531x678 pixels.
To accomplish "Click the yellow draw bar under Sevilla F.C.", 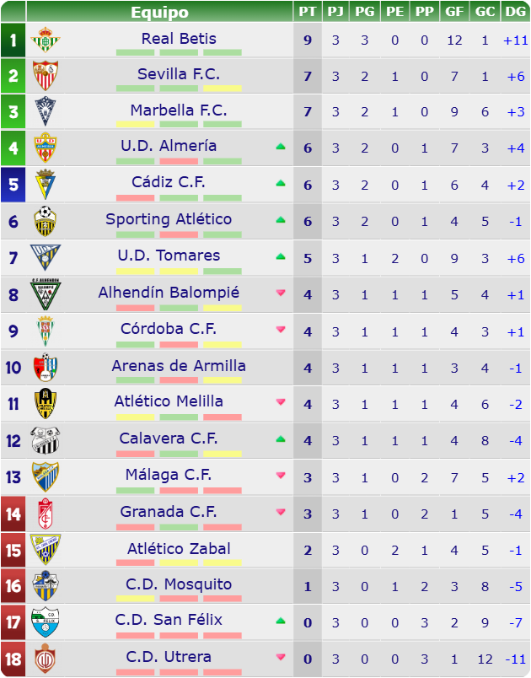I will pyautogui.click(x=223, y=89).
